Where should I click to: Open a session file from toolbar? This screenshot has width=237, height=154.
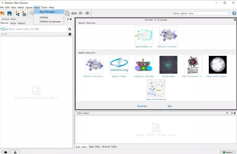pyautogui.click(x=3, y=13)
